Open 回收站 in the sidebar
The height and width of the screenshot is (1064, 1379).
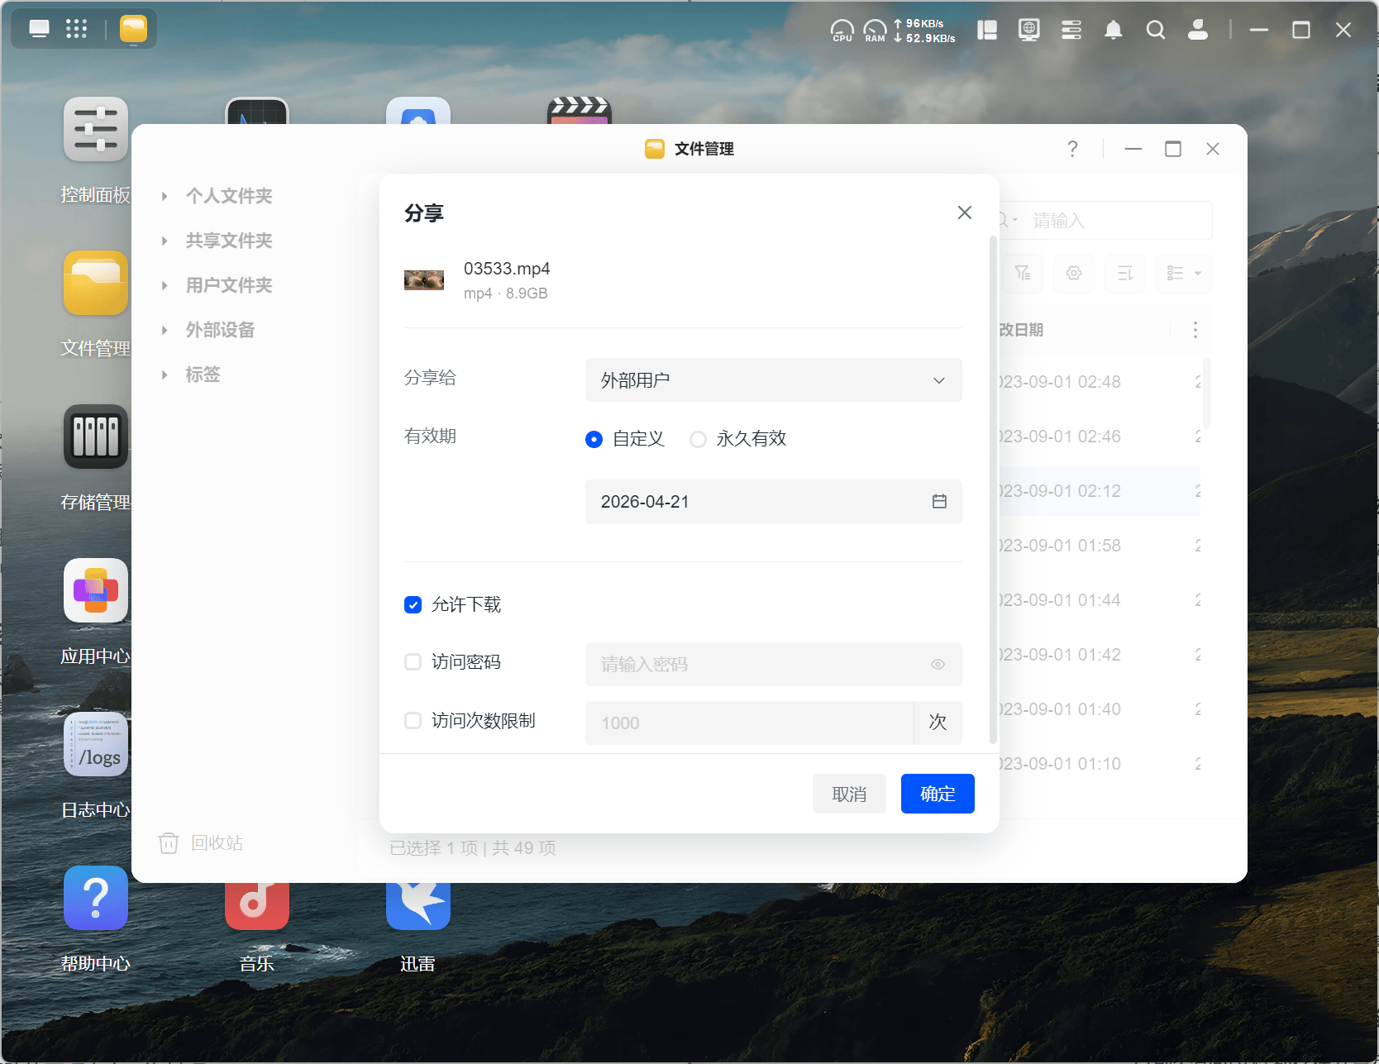click(217, 843)
